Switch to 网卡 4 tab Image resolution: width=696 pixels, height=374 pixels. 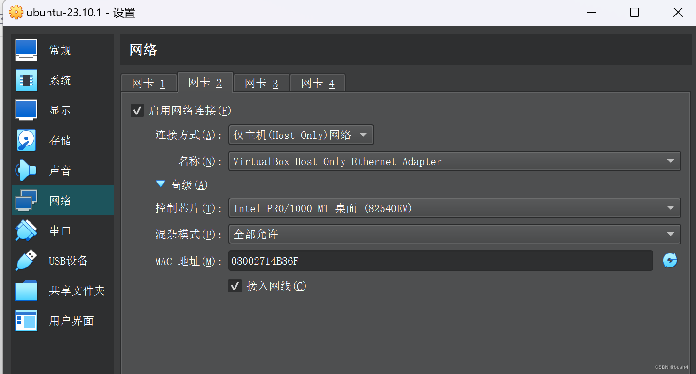tap(318, 84)
